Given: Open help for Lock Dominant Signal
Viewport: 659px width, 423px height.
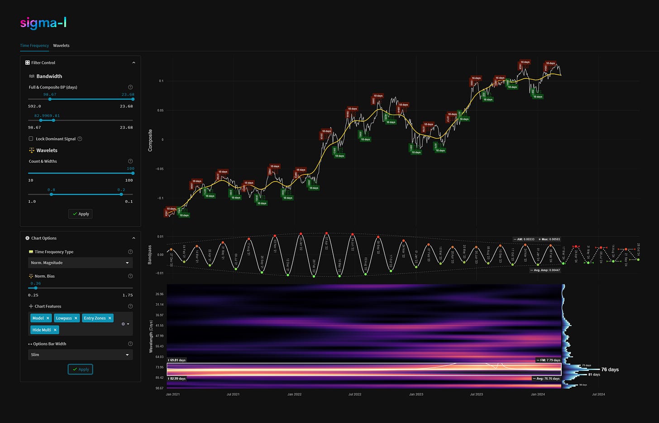Looking at the screenshot, I should click(80, 139).
